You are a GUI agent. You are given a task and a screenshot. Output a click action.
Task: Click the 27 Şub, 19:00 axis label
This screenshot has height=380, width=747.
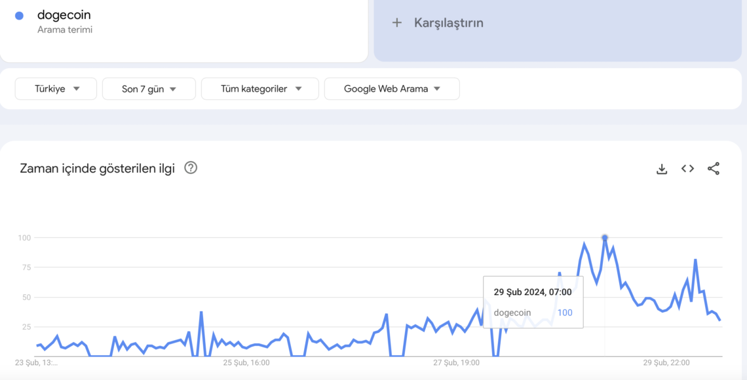pyautogui.click(x=457, y=363)
